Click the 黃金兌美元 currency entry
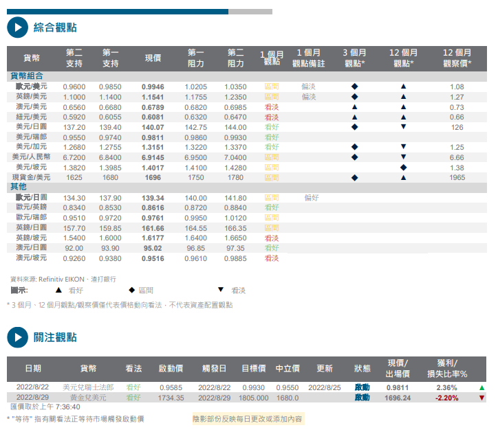The image size is (498, 443). [x=88, y=398]
